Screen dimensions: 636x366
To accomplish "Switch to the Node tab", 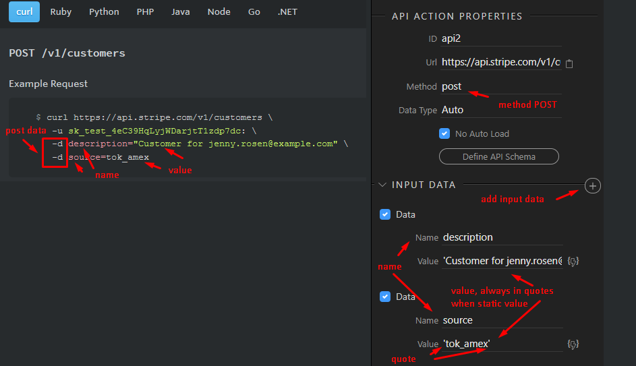I will pos(219,11).
